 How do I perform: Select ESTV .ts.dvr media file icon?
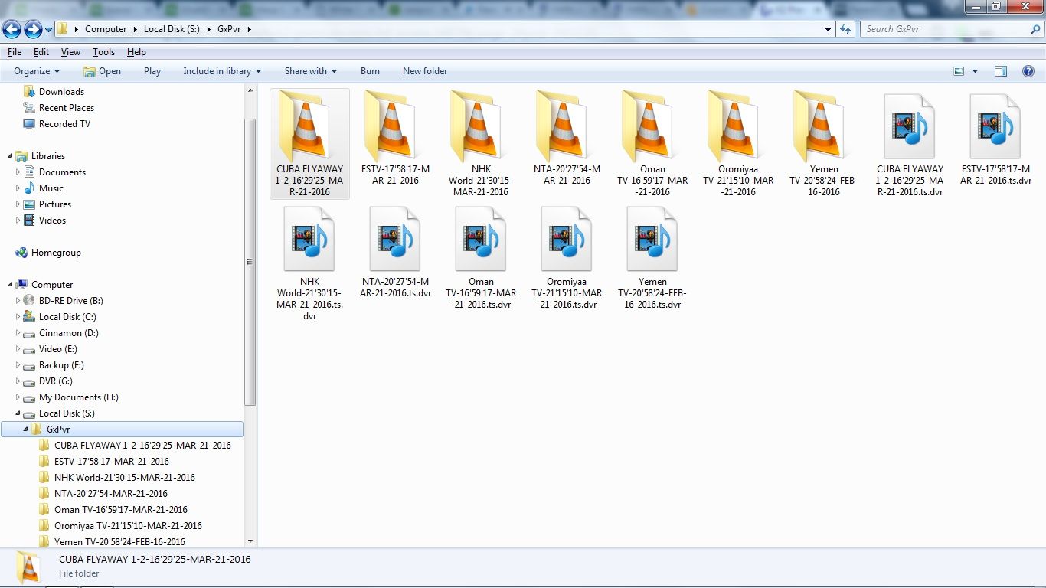(x=995, y=126)
